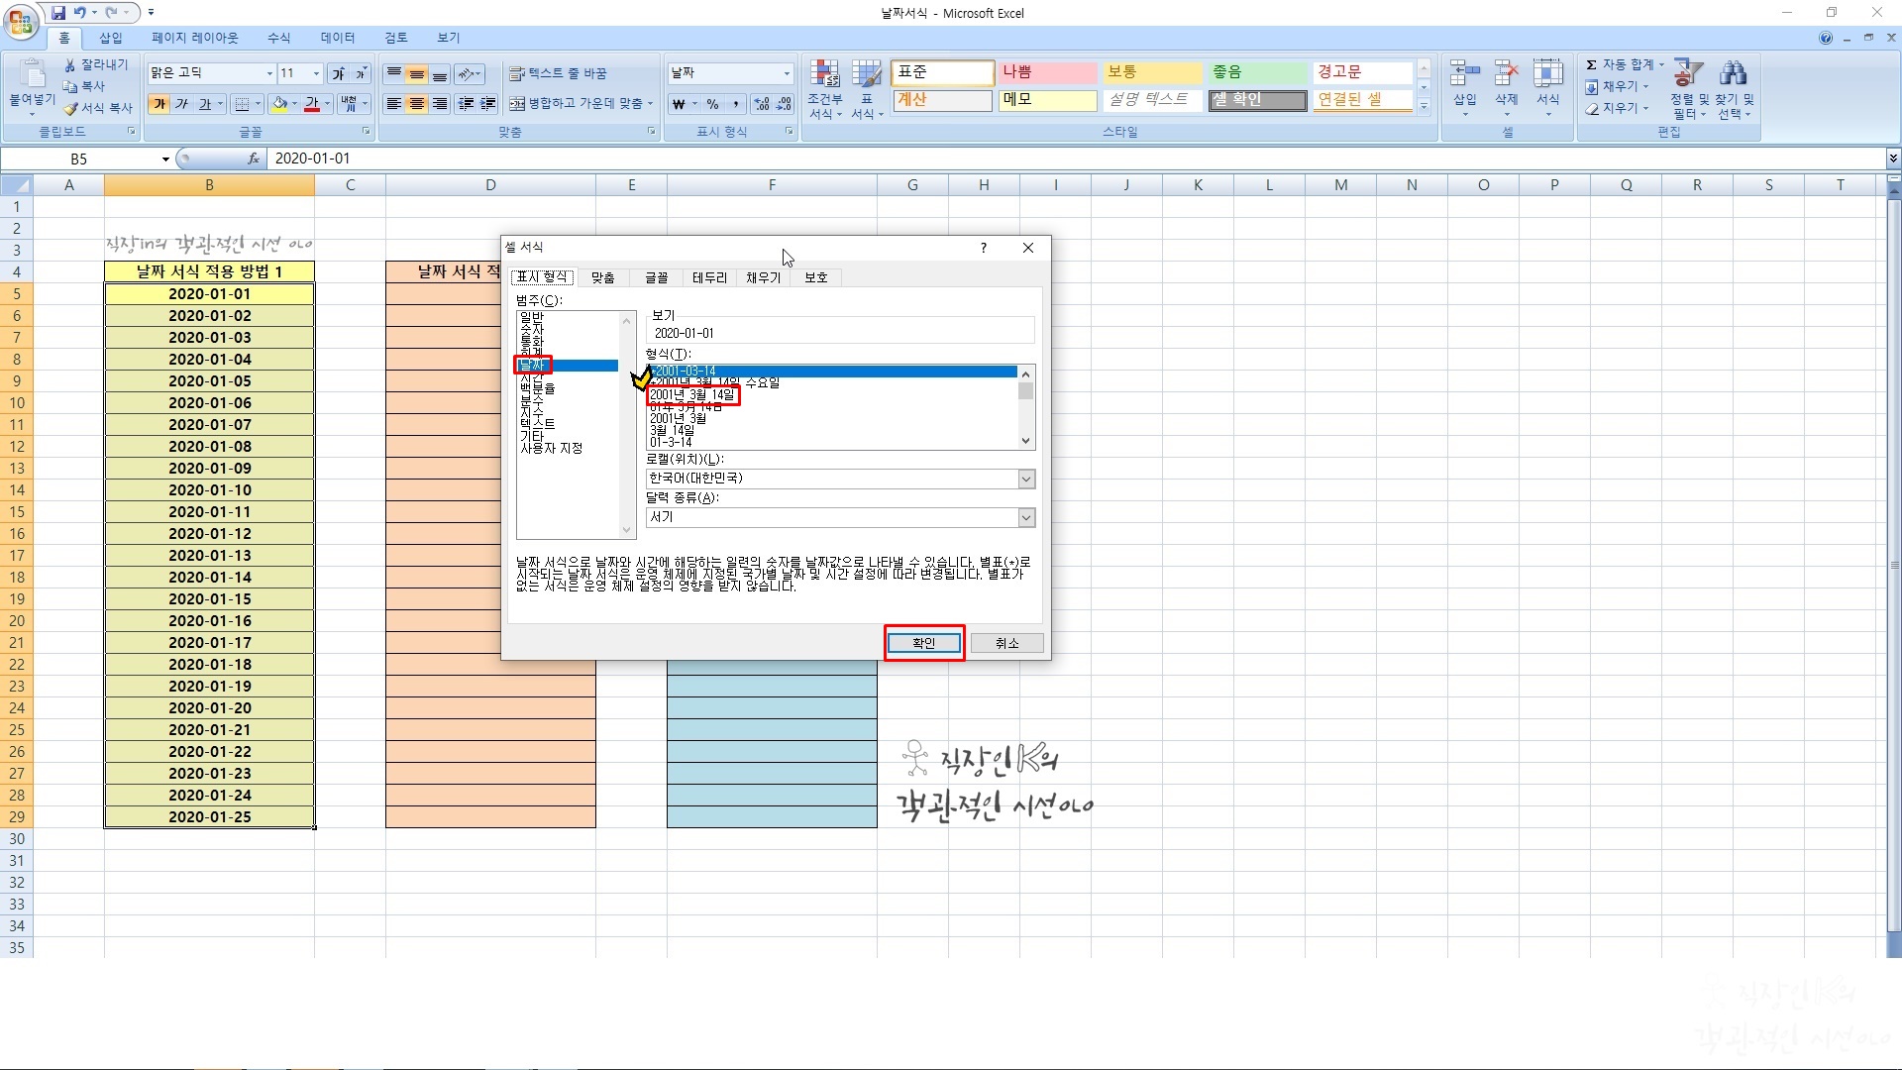
Task: Expand the calendar type (달력 종류) dropdown
Action: pos(1026,517)
